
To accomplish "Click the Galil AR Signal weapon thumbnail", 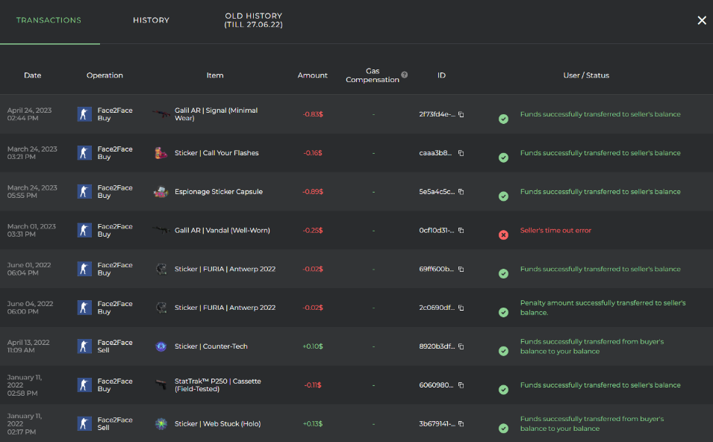I will 161,114.
